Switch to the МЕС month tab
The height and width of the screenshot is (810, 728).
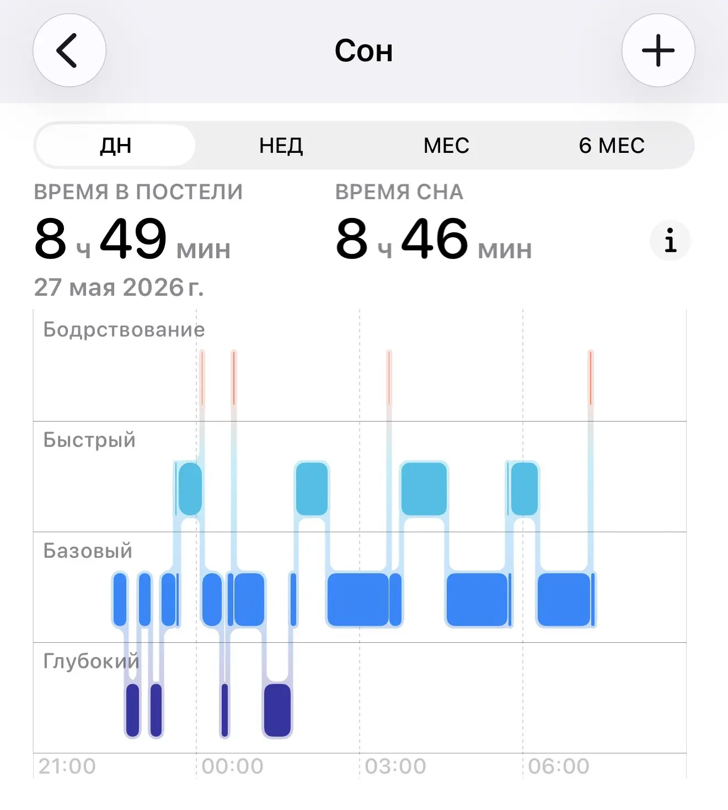tap(446, 146)
